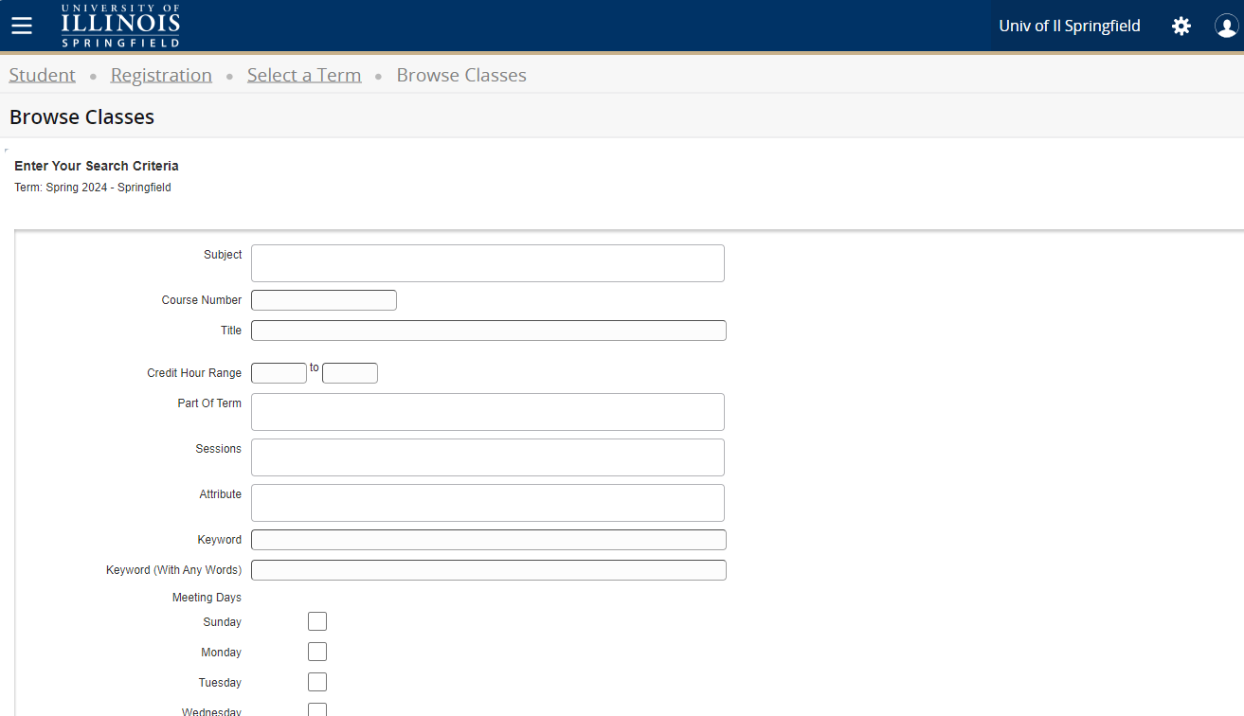
Task: Open Select a Term breadcrumb link
Action: click(303, 74)
